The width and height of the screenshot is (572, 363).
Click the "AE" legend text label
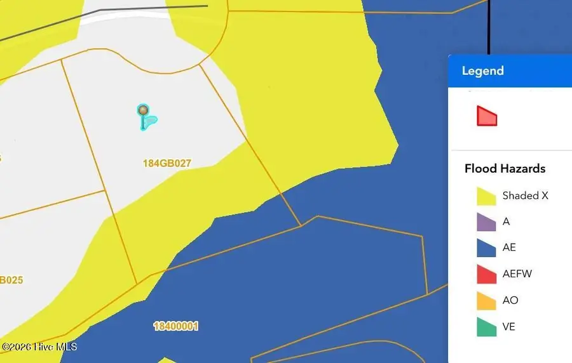[x=509, y=248]
